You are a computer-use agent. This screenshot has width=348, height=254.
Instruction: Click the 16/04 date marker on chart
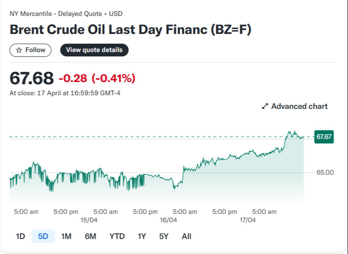click(168, 220)
